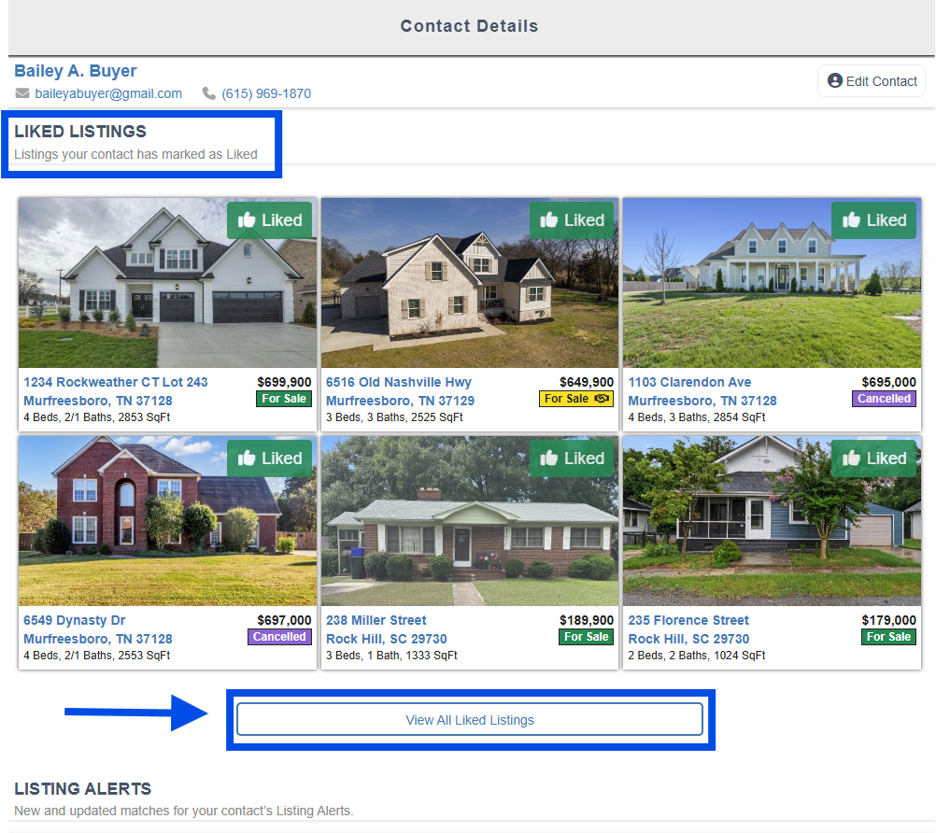Click thumbs-up Liked badge on 6549 Dynasty Dr

[270, 459]
